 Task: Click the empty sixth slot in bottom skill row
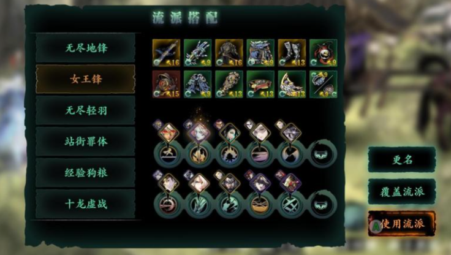pyautogui.click(x=322, y=205)
